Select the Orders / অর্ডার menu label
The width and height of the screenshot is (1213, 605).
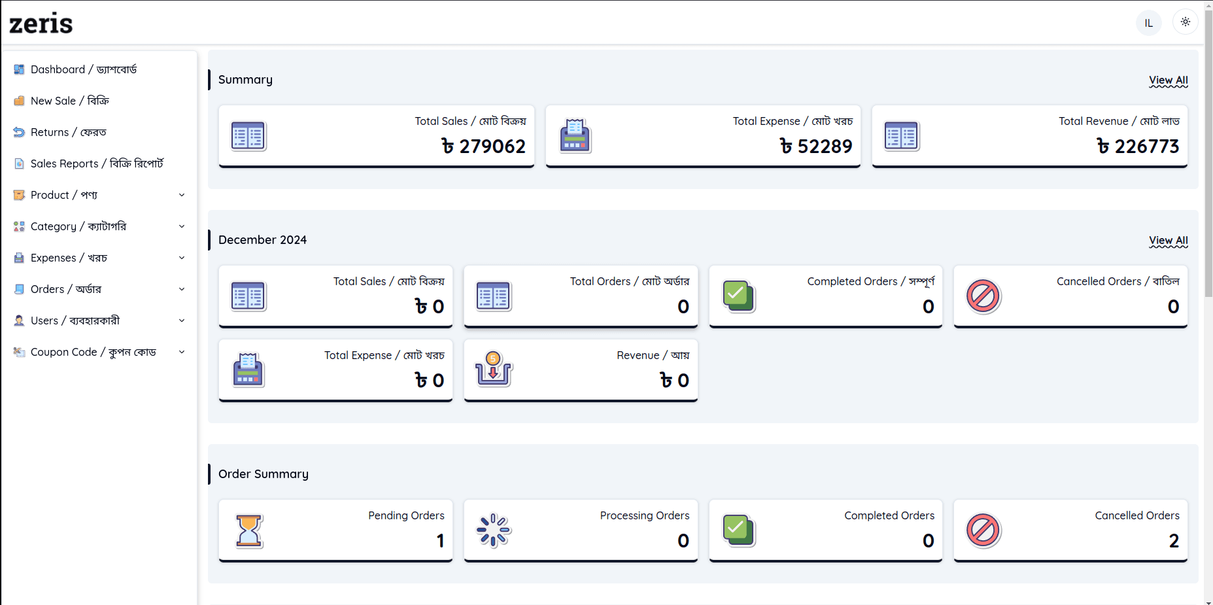(66, 289)
